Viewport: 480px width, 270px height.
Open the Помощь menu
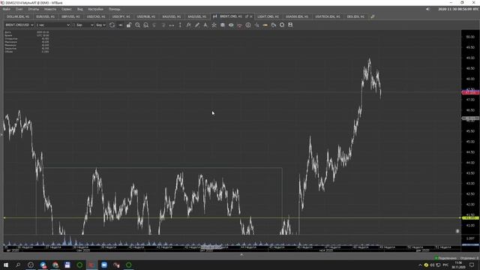(114, 9)
